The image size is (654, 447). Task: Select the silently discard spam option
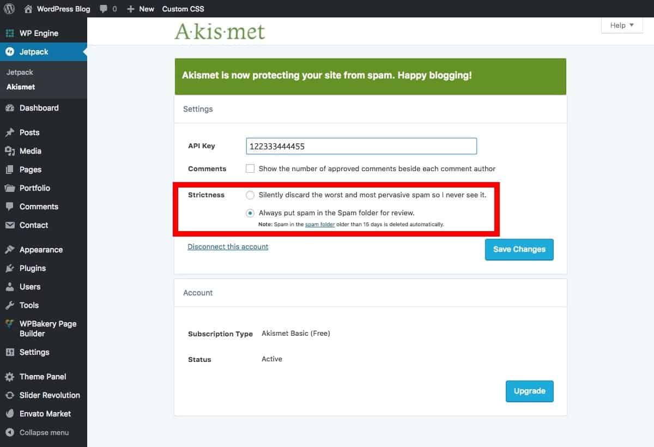(250, 195)
